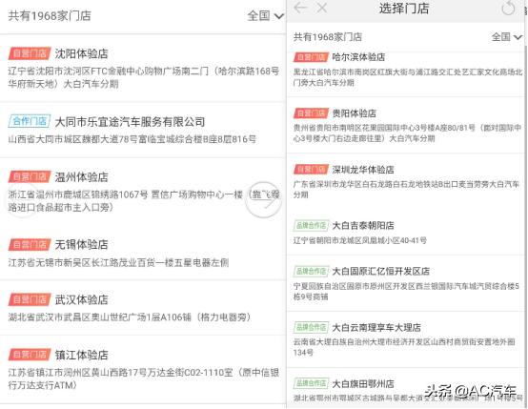Refresh the 选择门店 page

click(x=509, y=8)
